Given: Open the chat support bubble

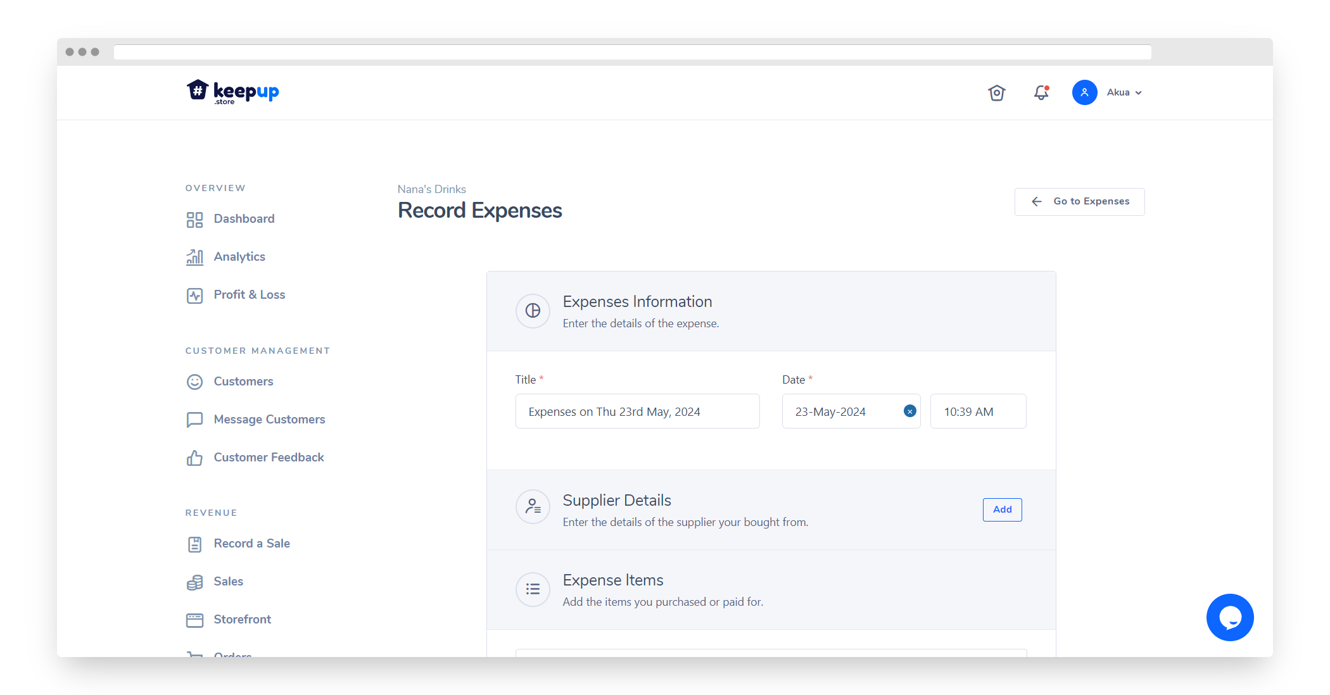Looking at the screenshot, I should coord(1229,617).
